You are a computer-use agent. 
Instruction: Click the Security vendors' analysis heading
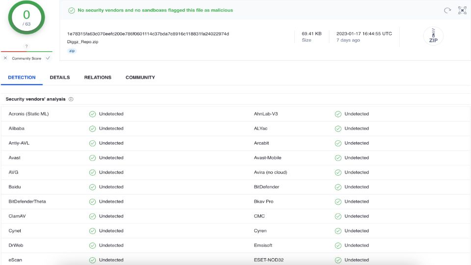point(35,99)
